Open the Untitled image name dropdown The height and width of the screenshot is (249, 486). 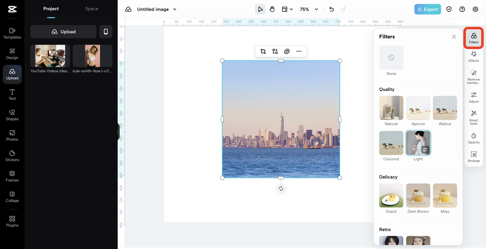[175, 9]
